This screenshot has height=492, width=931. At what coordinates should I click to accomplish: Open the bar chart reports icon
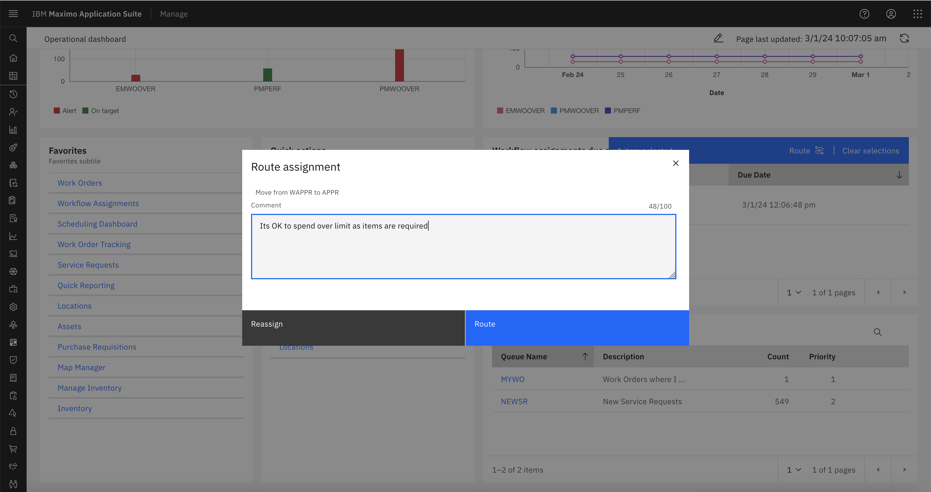pyautogui.click(x=13, y=130)
